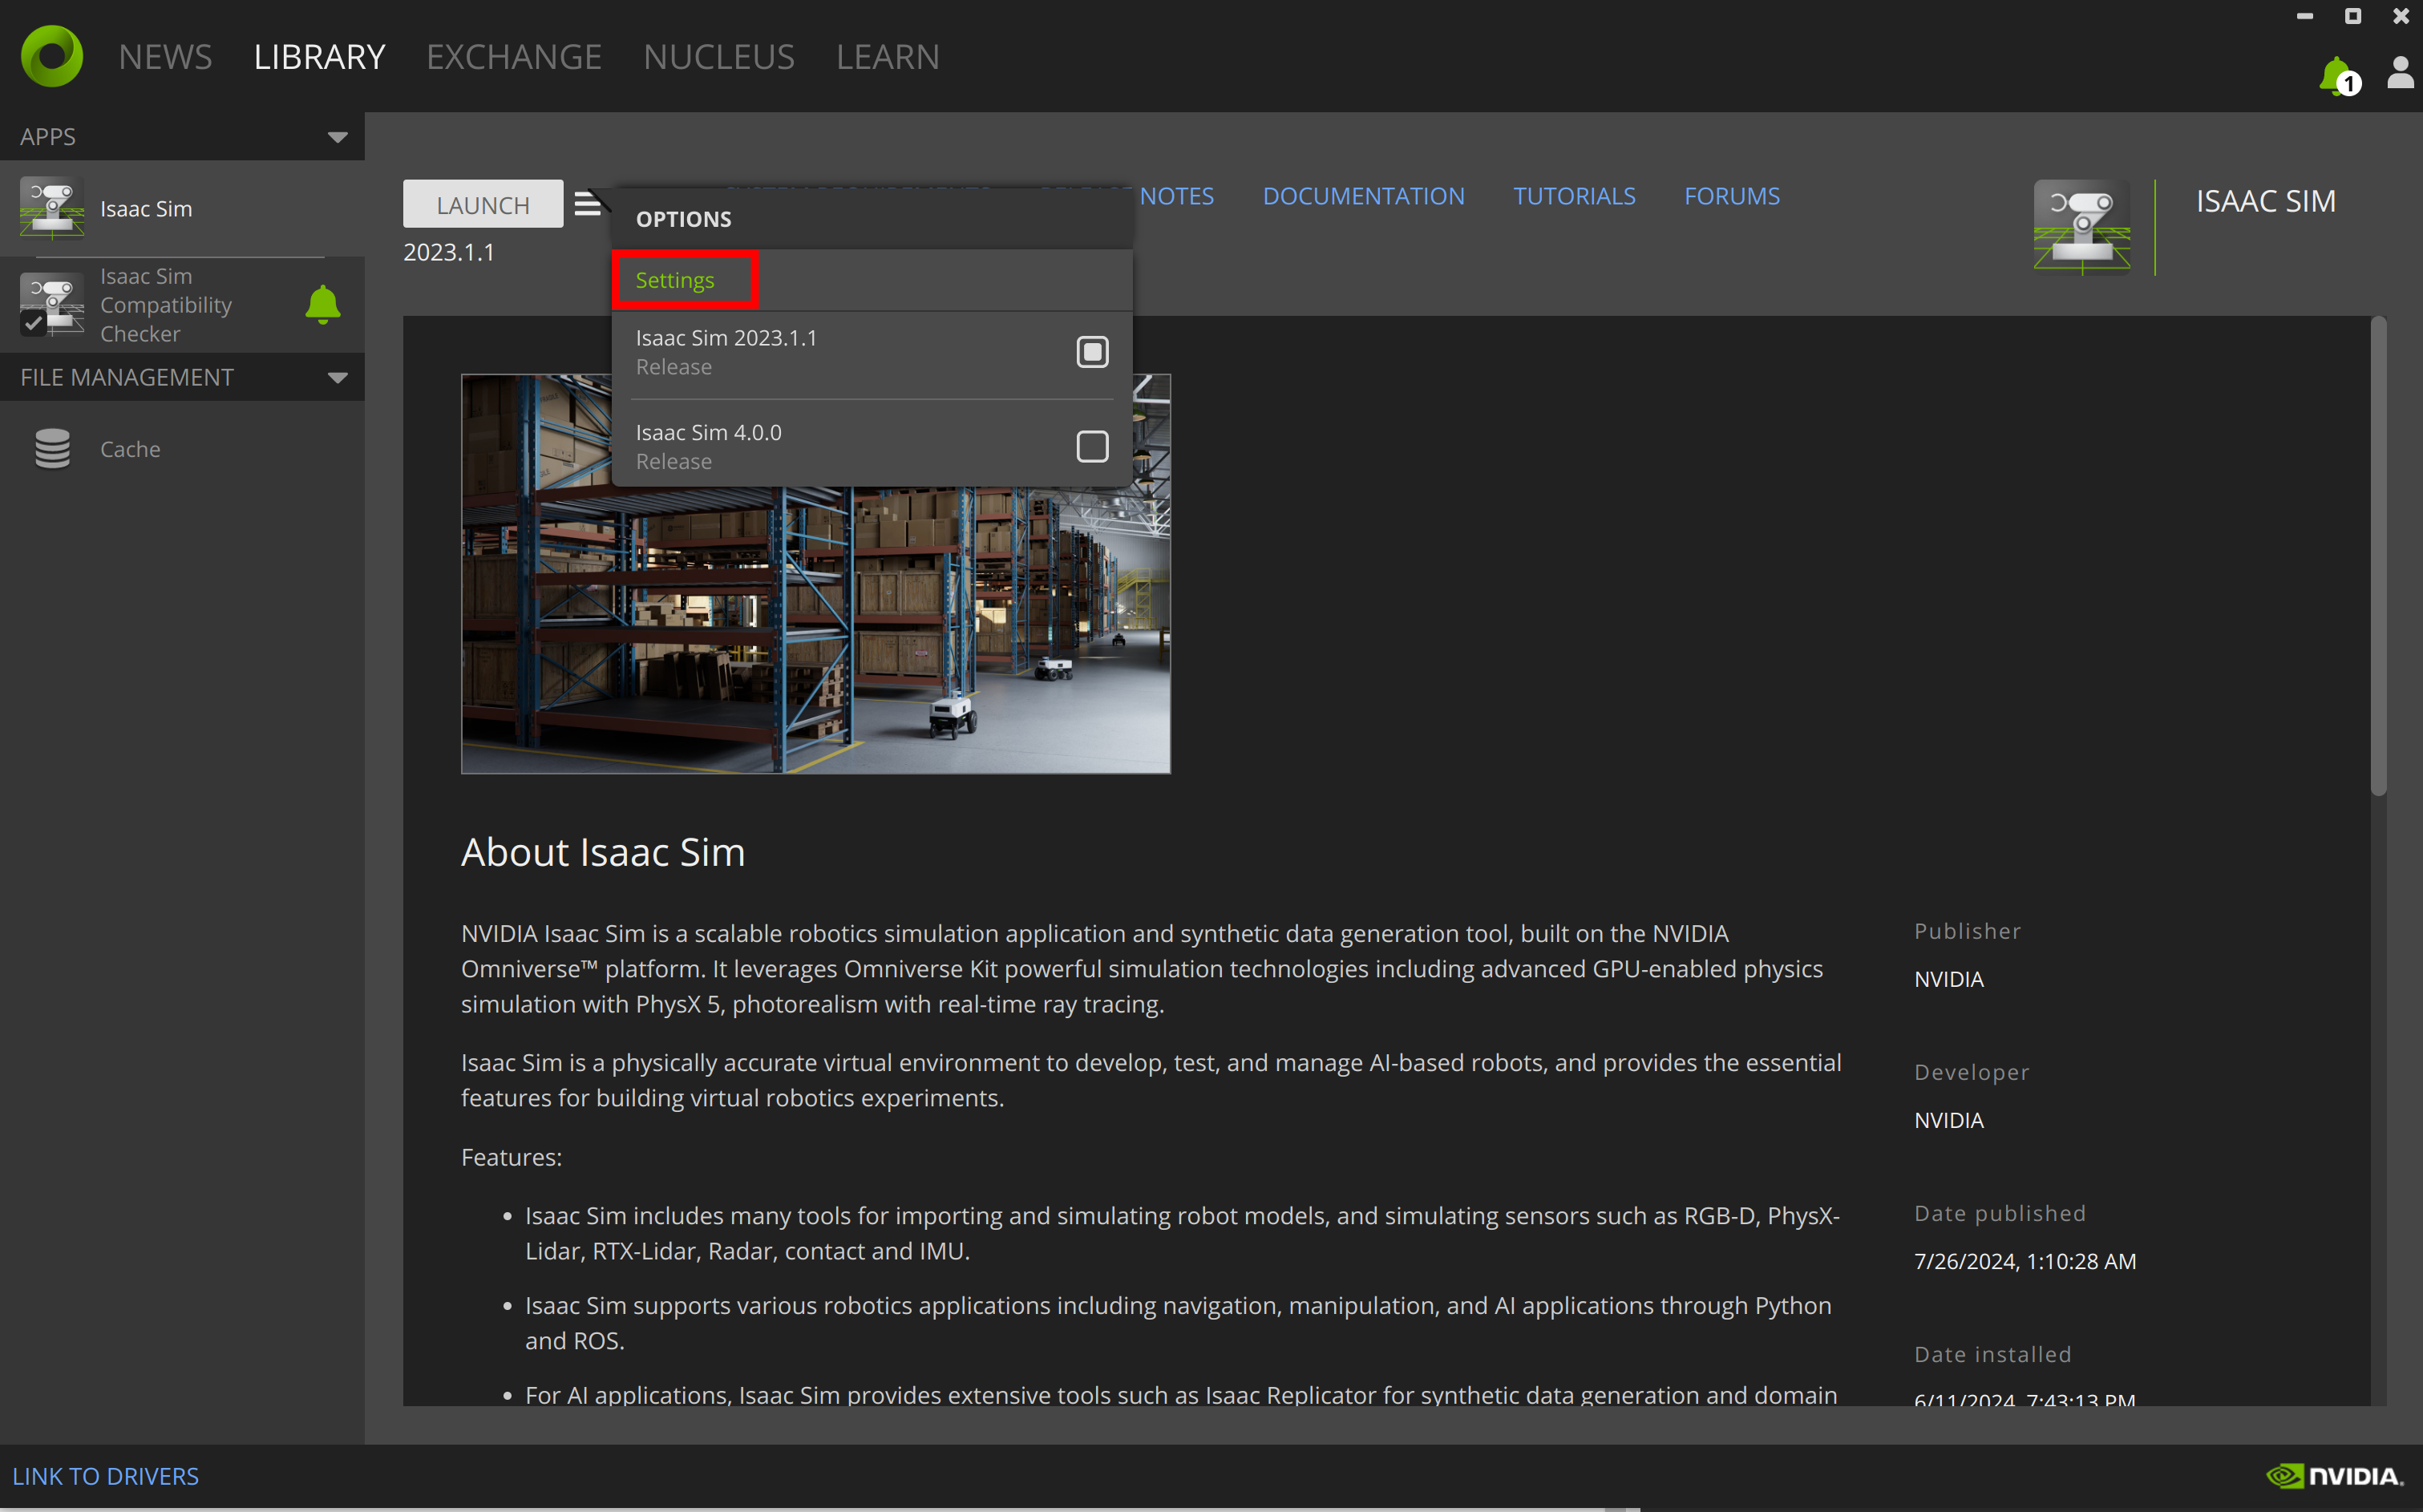Select Isaac Sim Compatibility Checker icon
The image size is (2423, 1512).
pos(52,304)
